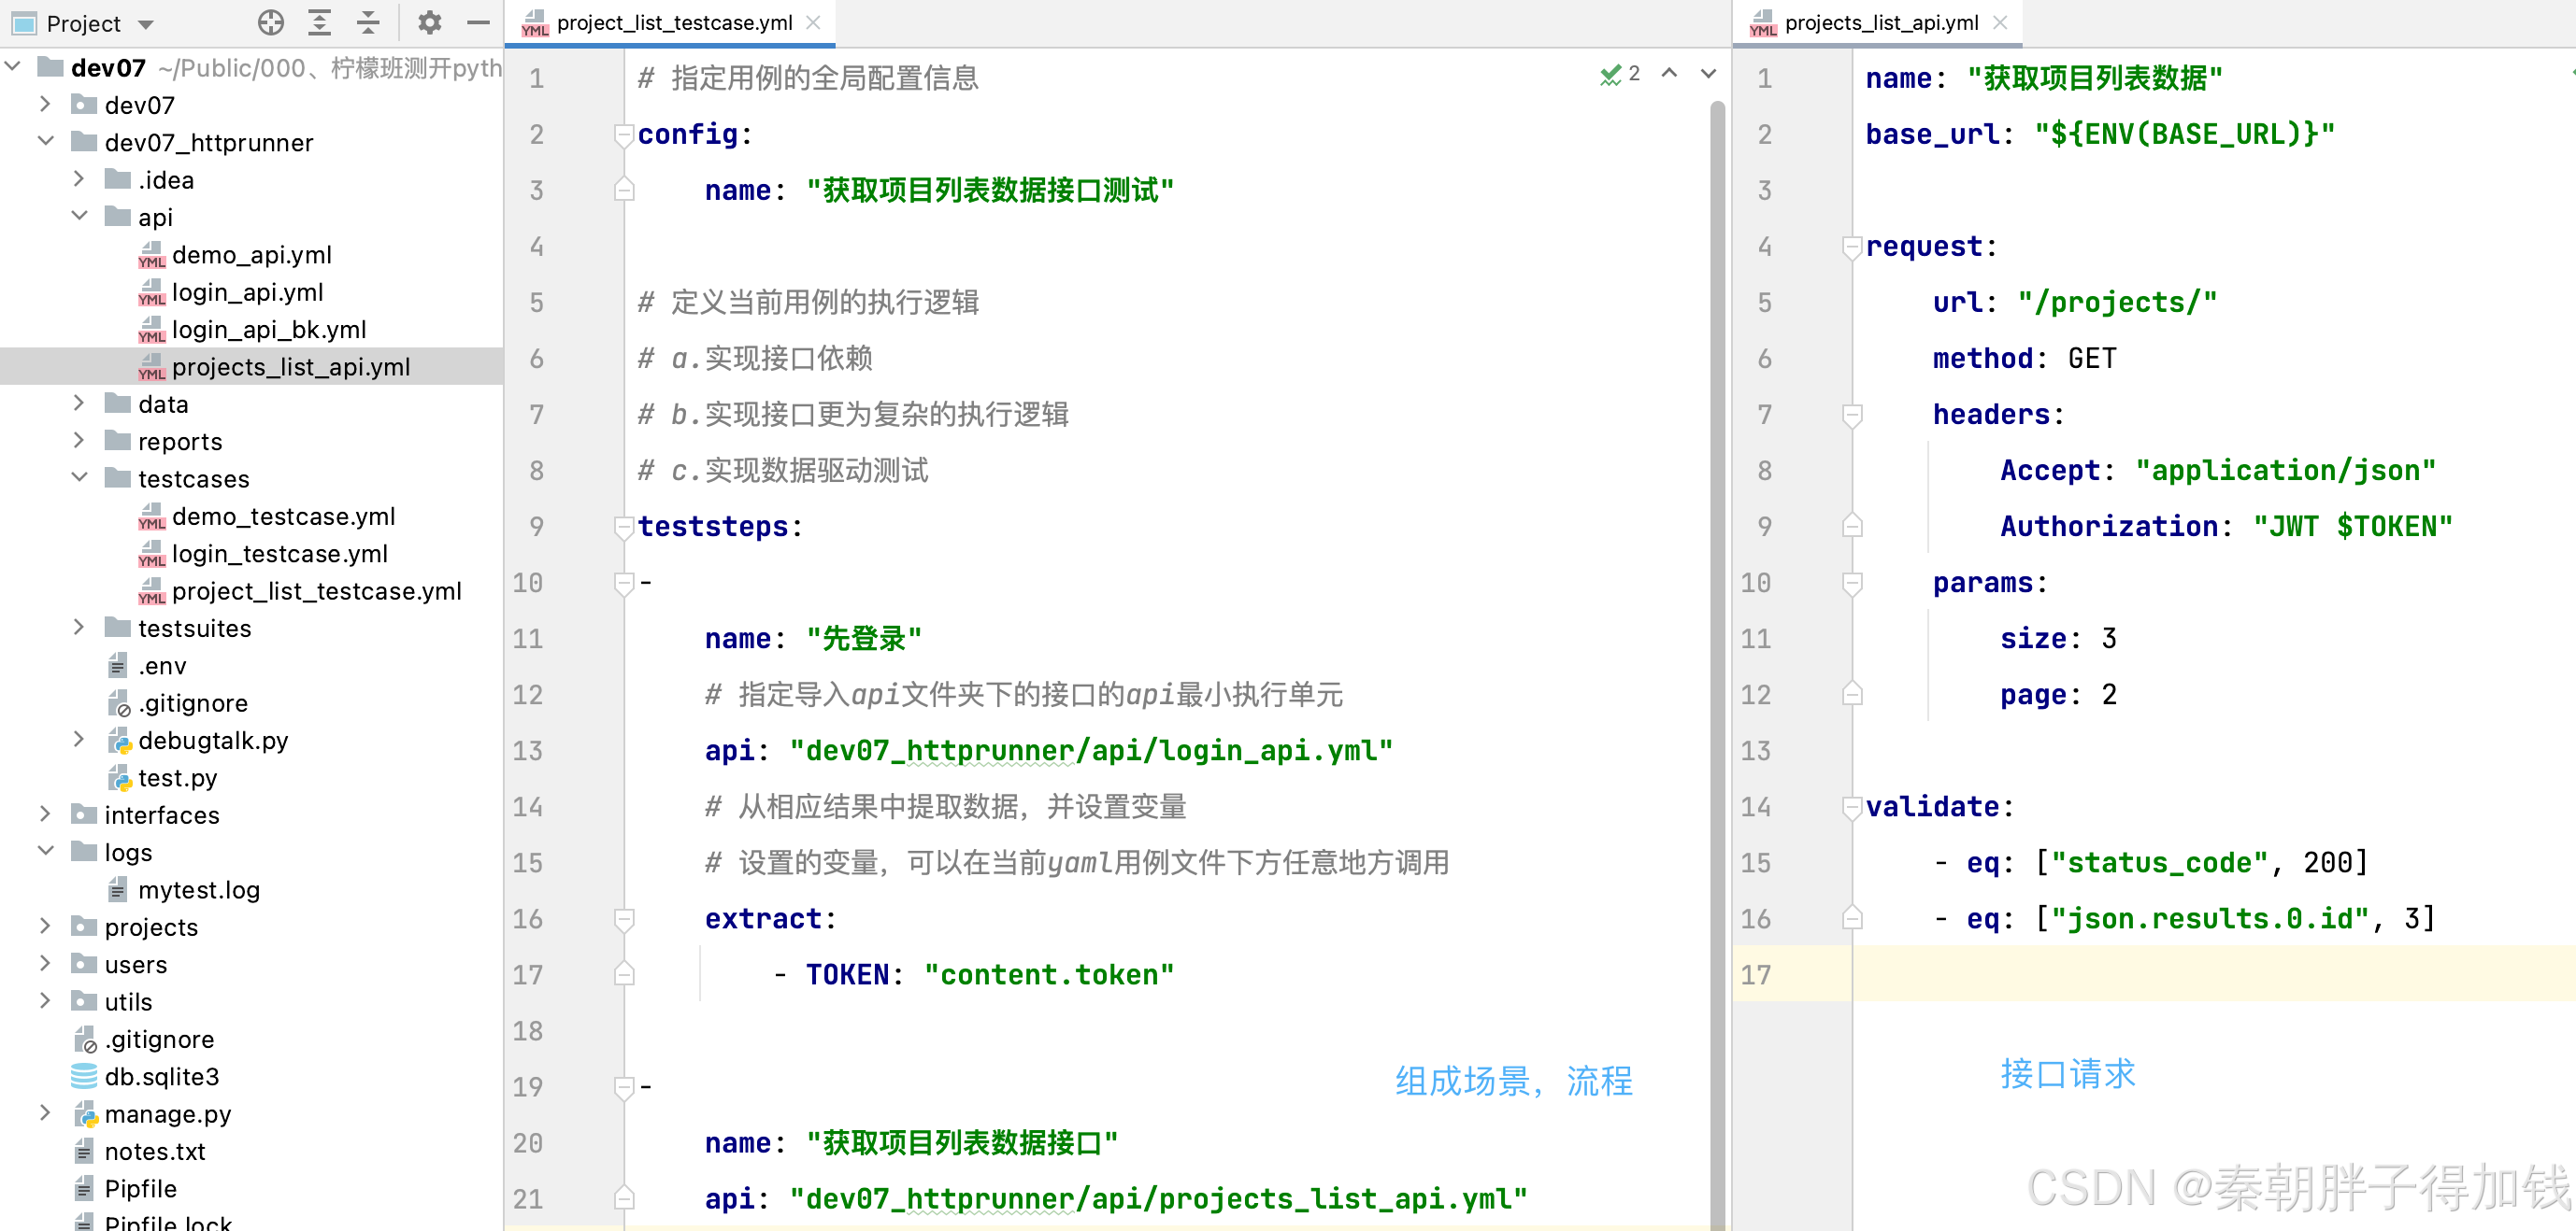Screen dimensions: 2576x1231
Task: Hide the Project tool window with minus icon
Action: coord(478,22)
